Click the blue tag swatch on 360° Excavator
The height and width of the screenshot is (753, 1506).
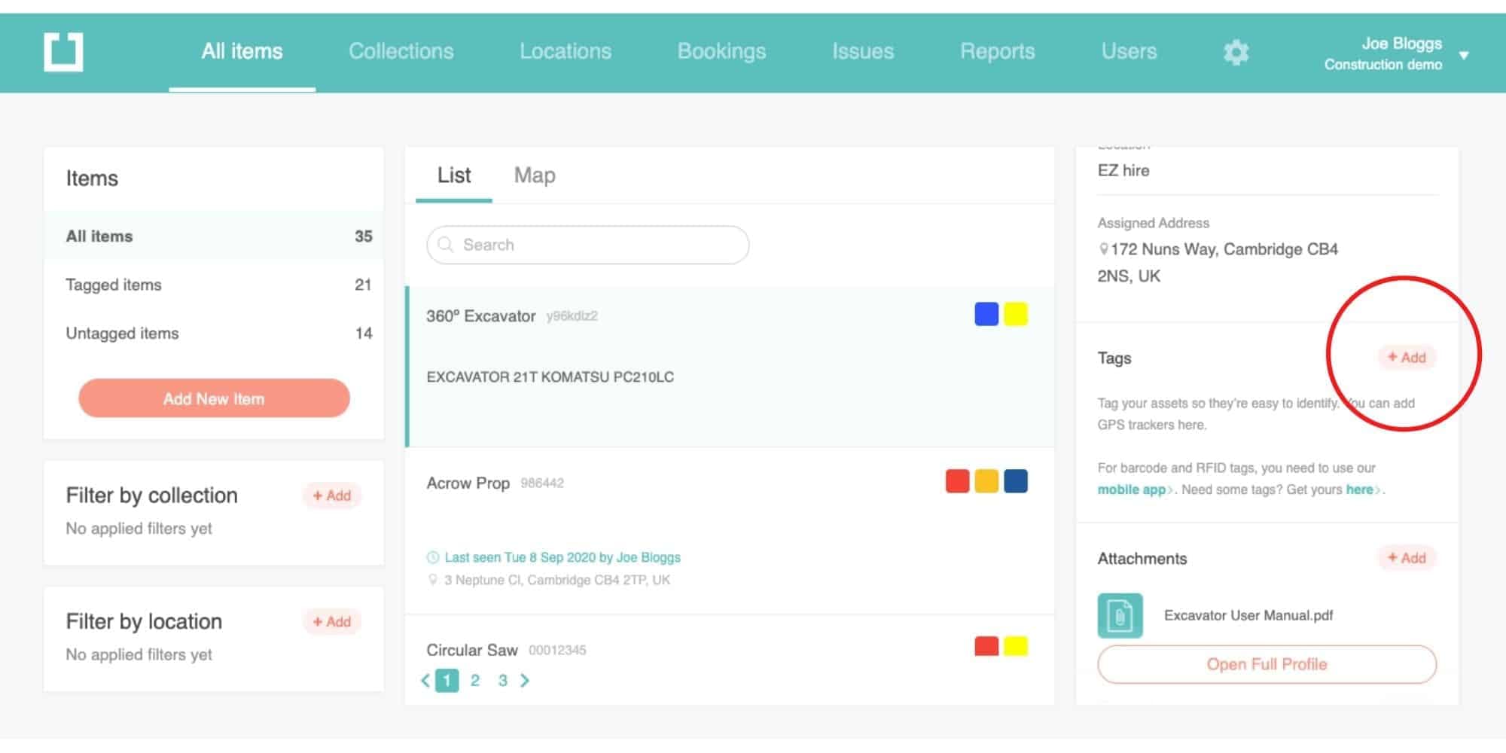(x=986, y=313)
